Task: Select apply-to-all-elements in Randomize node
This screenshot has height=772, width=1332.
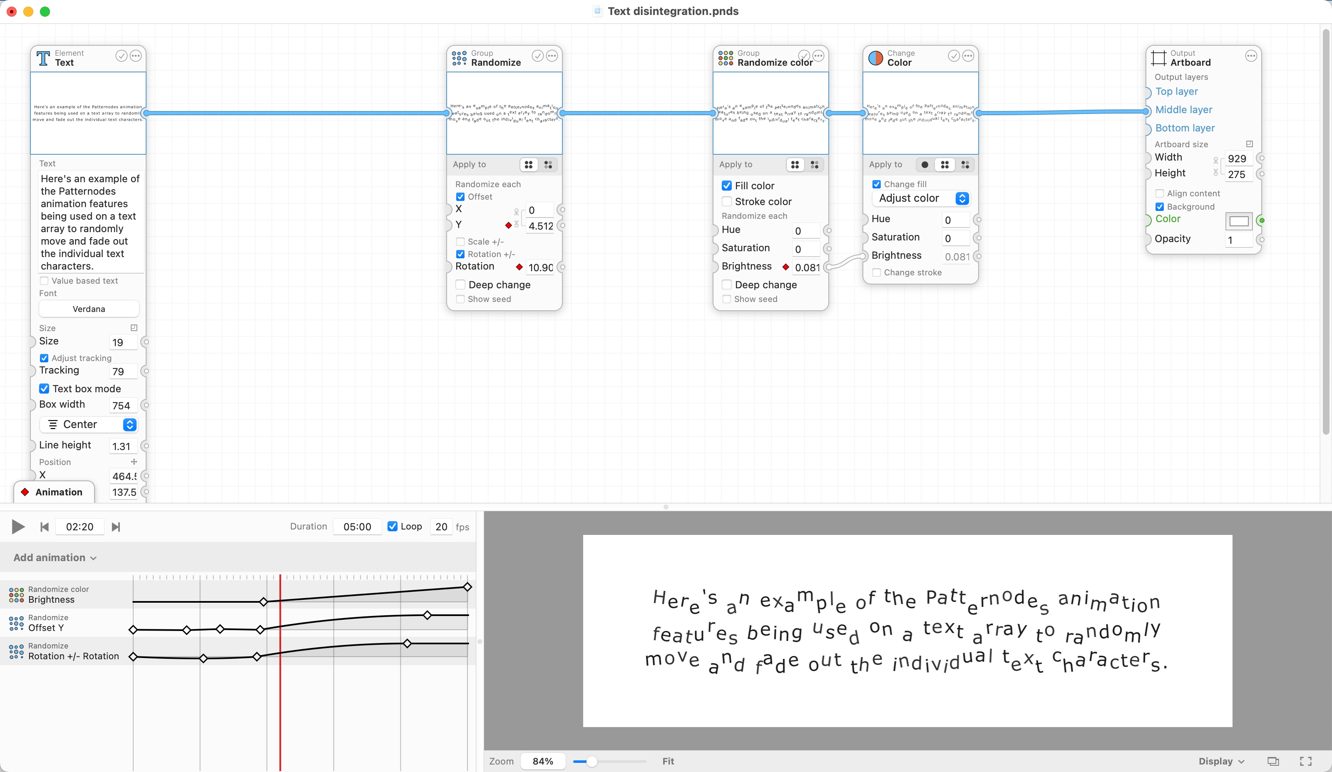Action: (x=529, y=165)
